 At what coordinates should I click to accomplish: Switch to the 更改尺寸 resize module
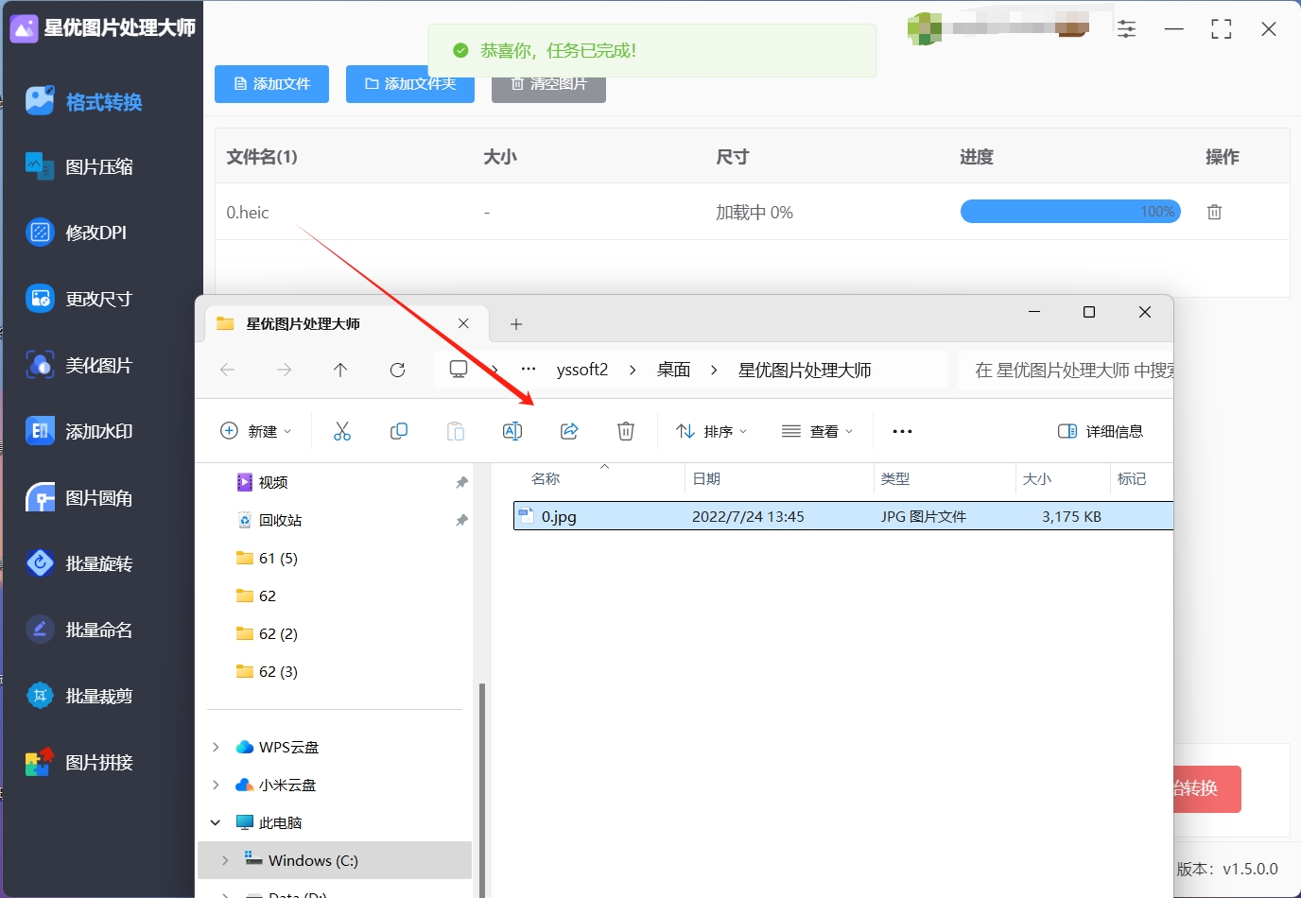coord(79,299)
